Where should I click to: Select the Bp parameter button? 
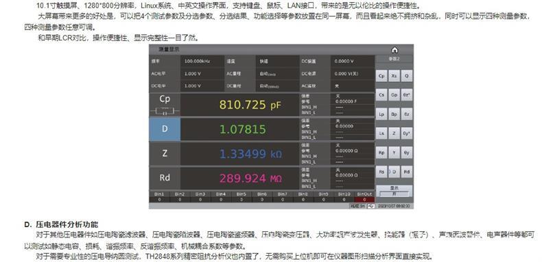point(394,114)
